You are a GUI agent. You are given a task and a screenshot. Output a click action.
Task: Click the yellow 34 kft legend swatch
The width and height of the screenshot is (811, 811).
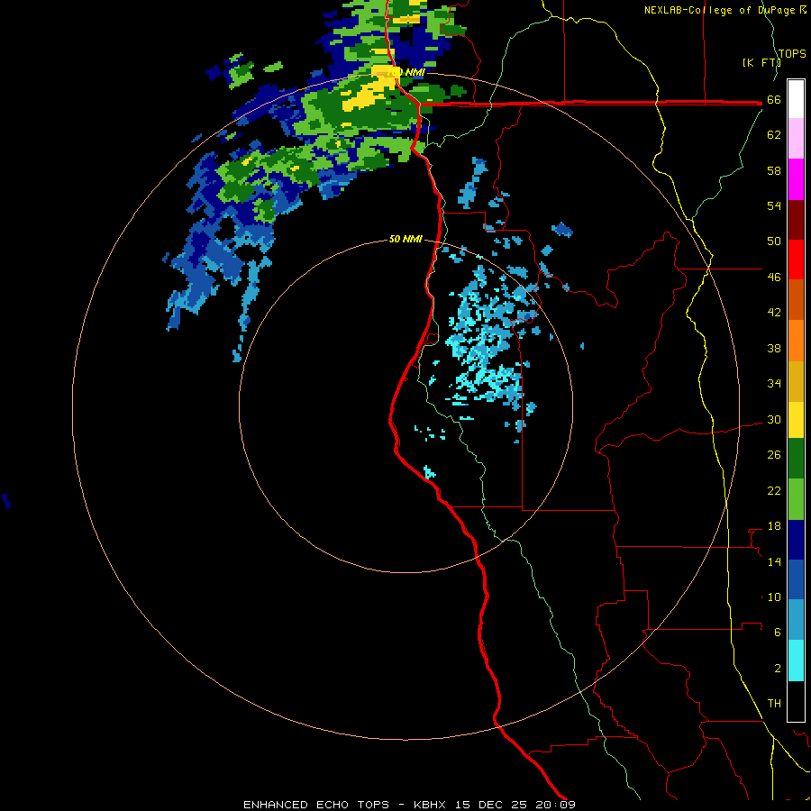coord(796,420)
